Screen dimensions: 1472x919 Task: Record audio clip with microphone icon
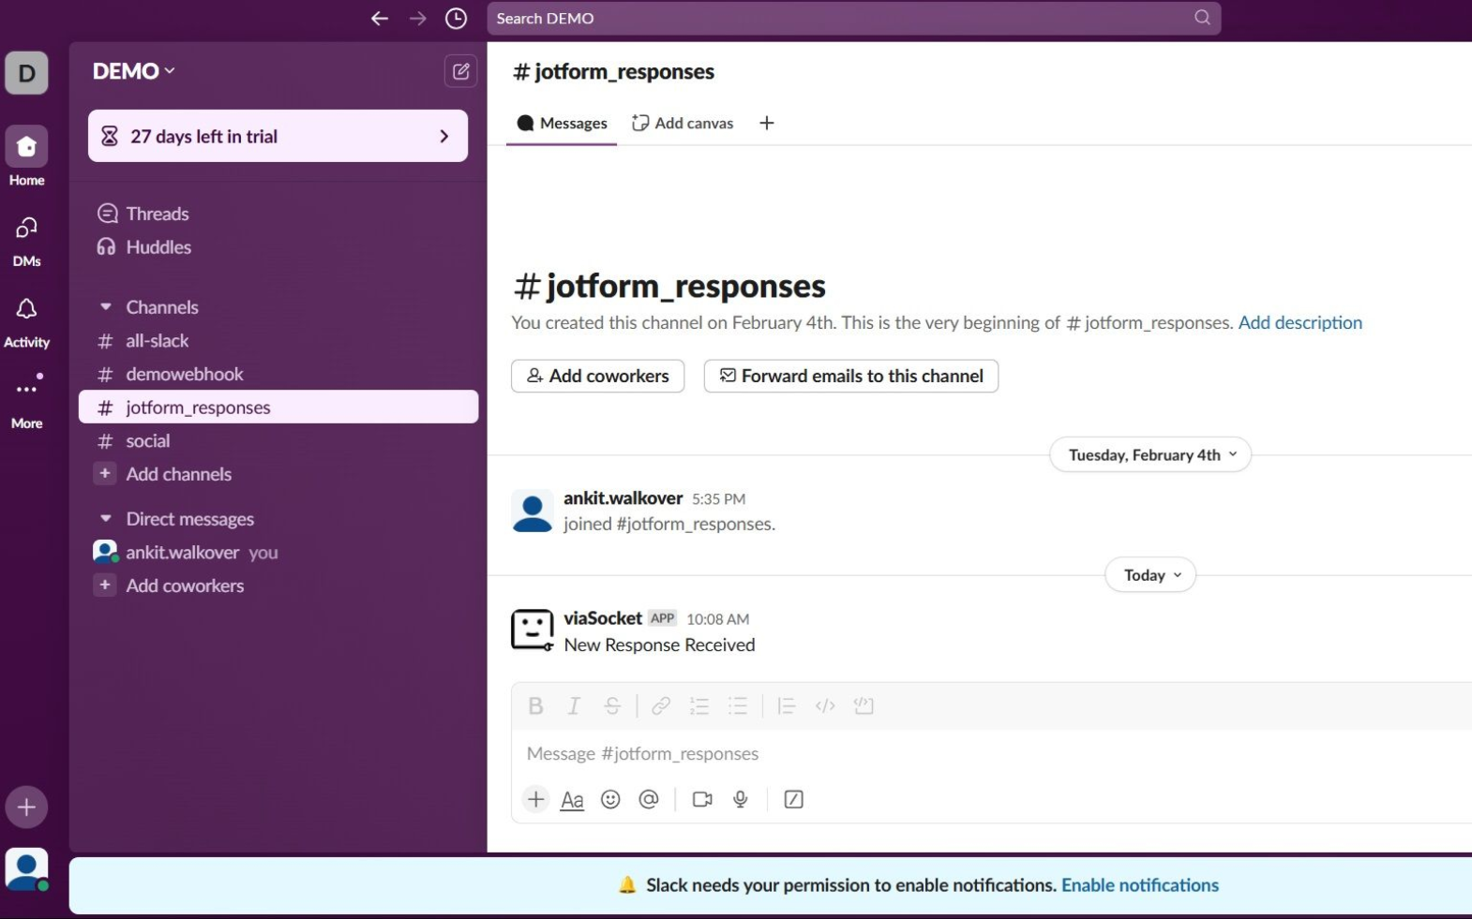click(x=741, y=799)
